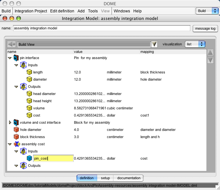The width and height of the screenshot is (220, 190).
Task: Click the pin_cost name edit field
Action: click(53, 158)
